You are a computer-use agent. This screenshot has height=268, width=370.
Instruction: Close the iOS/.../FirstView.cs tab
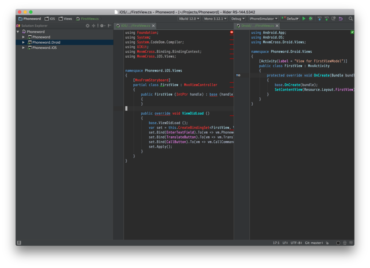153,26
